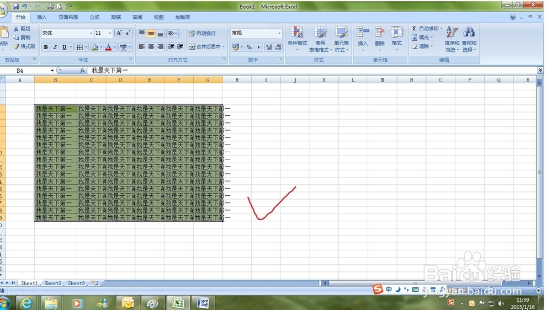This screenshot has height=310, width=552.
Task: Open the number format dropdown (常规)
Action: pyautogui.click(x=279, y=33)
